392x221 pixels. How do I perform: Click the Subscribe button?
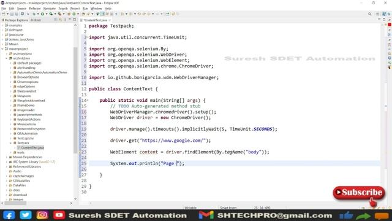[359, 193]
